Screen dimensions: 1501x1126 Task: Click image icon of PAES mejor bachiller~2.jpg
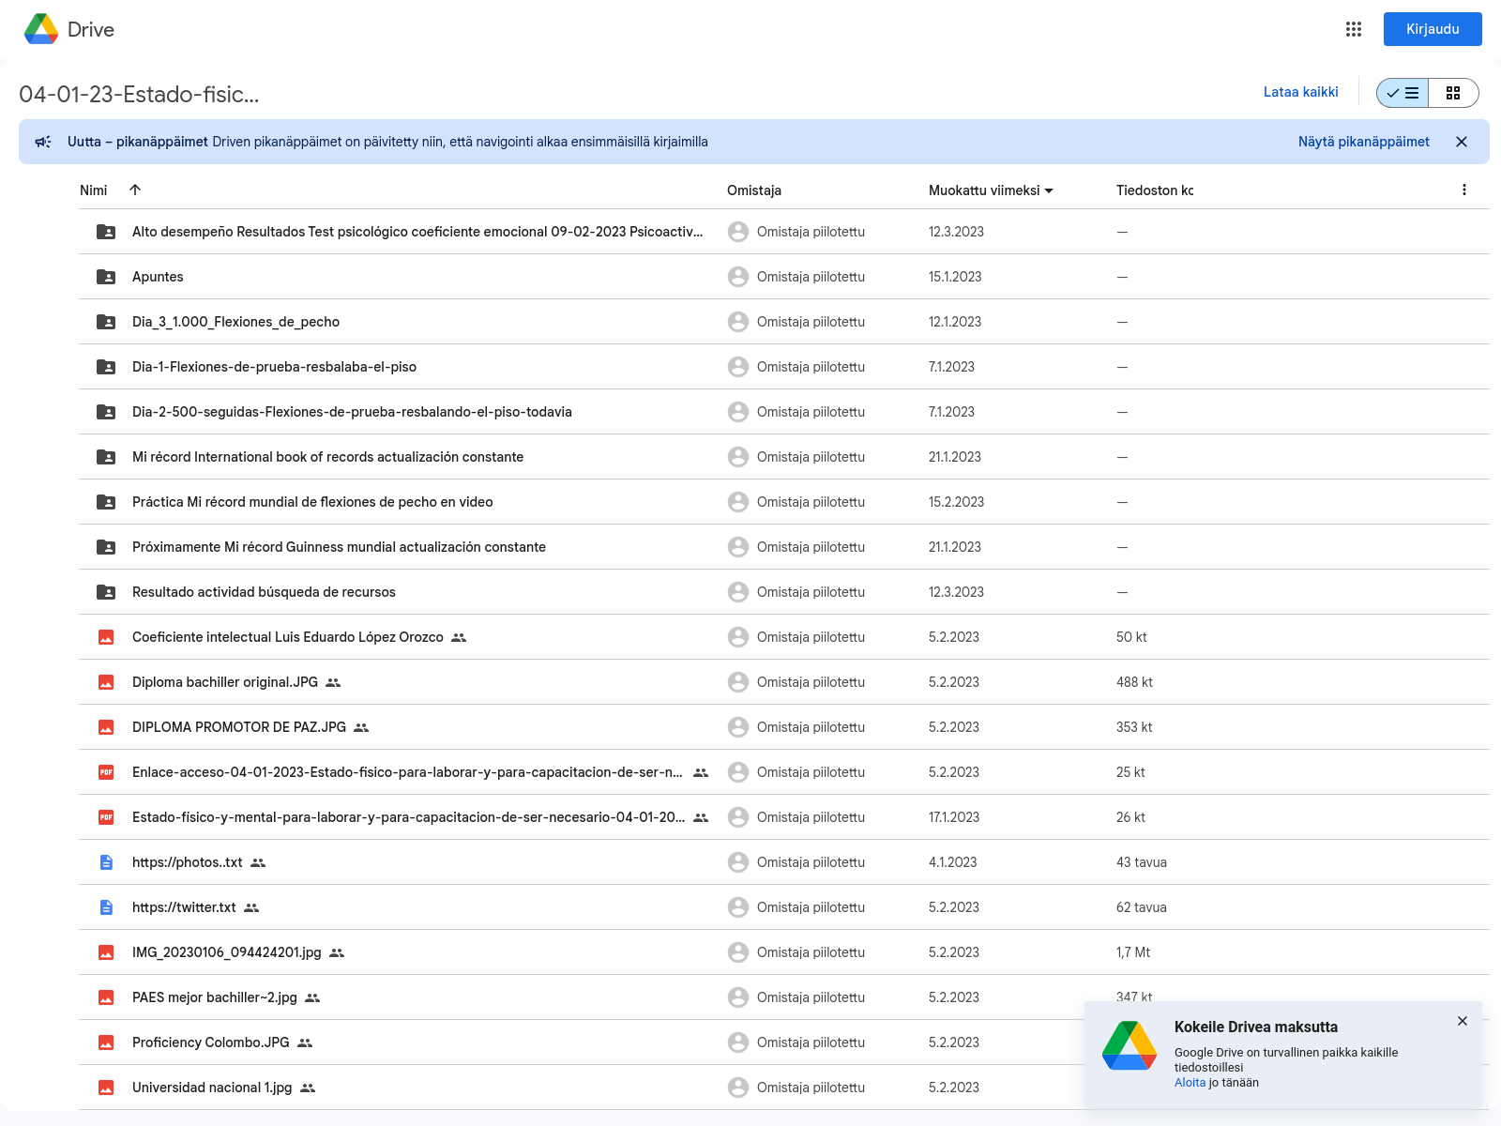click(106, 997)
